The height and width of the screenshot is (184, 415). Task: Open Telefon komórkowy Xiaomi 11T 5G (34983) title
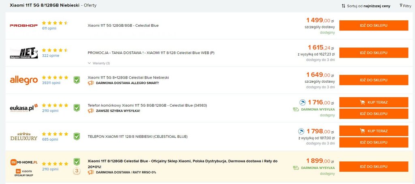coord(147,105)
